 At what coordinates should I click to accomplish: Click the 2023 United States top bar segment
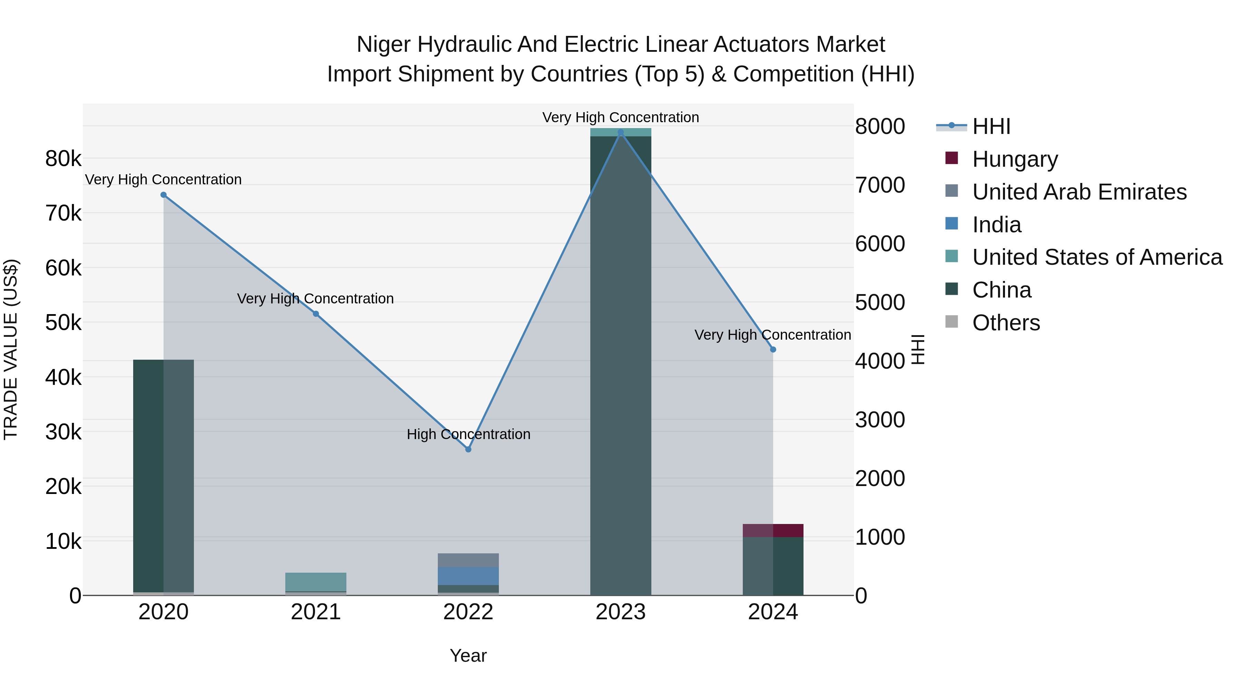point(621,132)
